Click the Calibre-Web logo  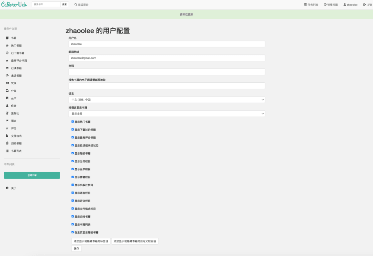coord(14,5)
